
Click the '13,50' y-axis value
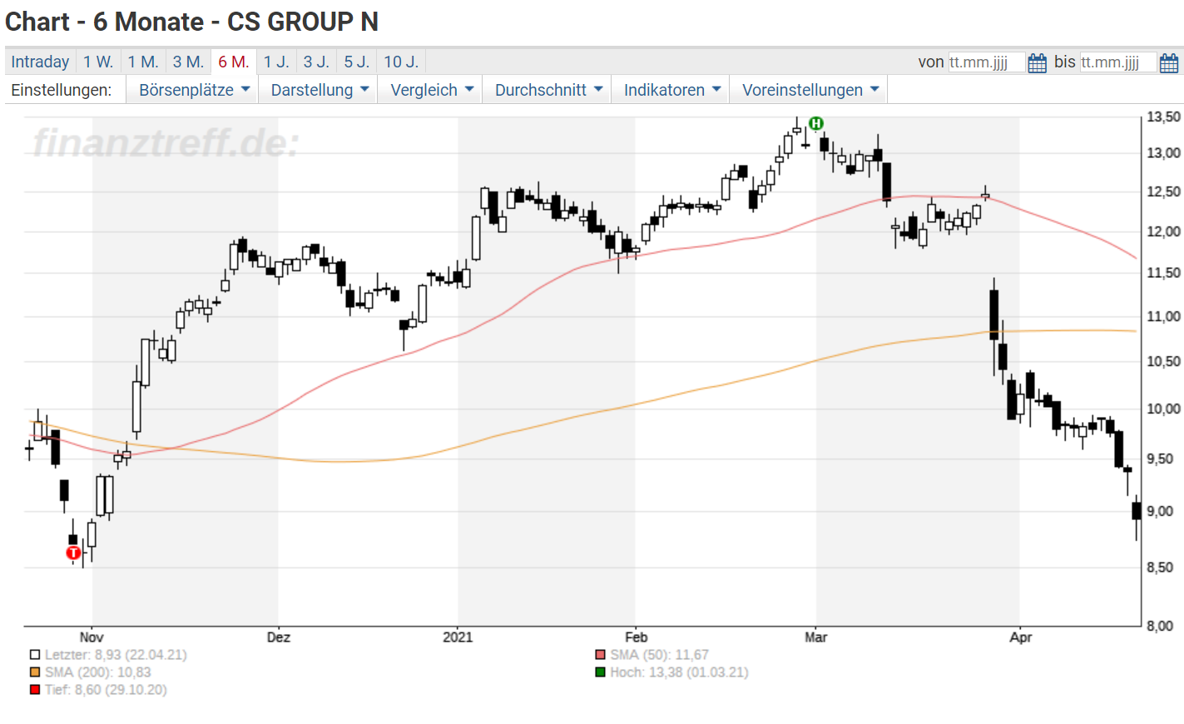(x=1164, y=117)
